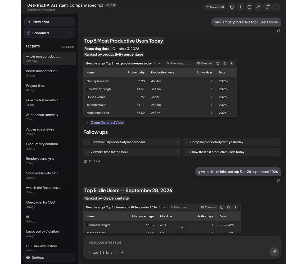Select the Tejender Kaur row
Viewport: 307px width, 264px height.
[160, 105]
